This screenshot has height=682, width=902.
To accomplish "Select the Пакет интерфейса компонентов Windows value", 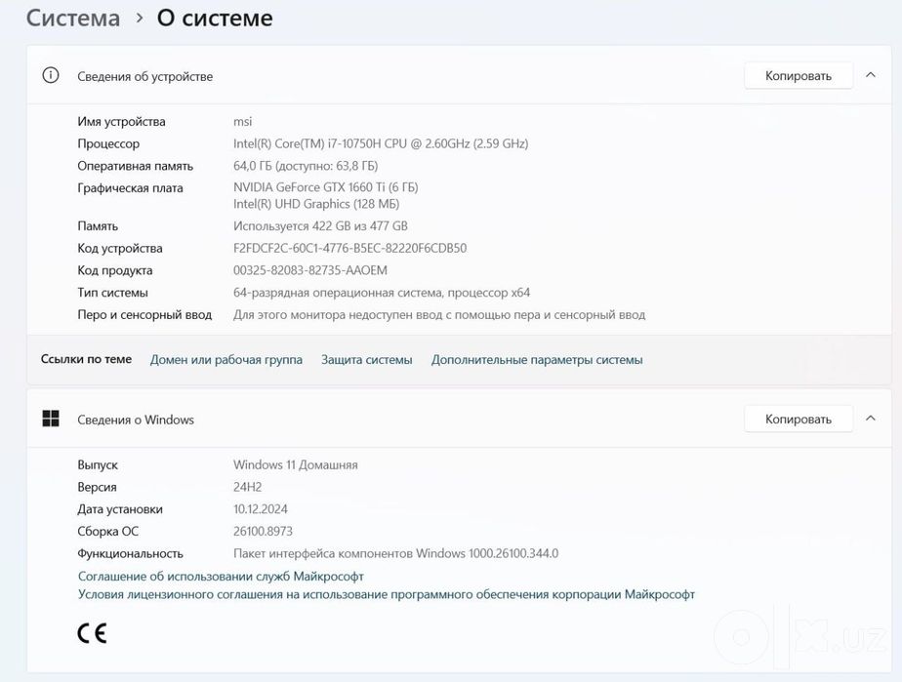I will pyautogui.click(x=395, y=554).
